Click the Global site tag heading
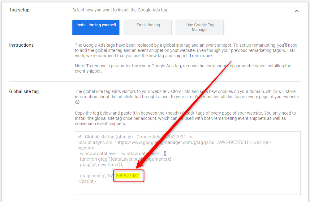The height and width of the screenshot is (202, 310). coord(24,91)
